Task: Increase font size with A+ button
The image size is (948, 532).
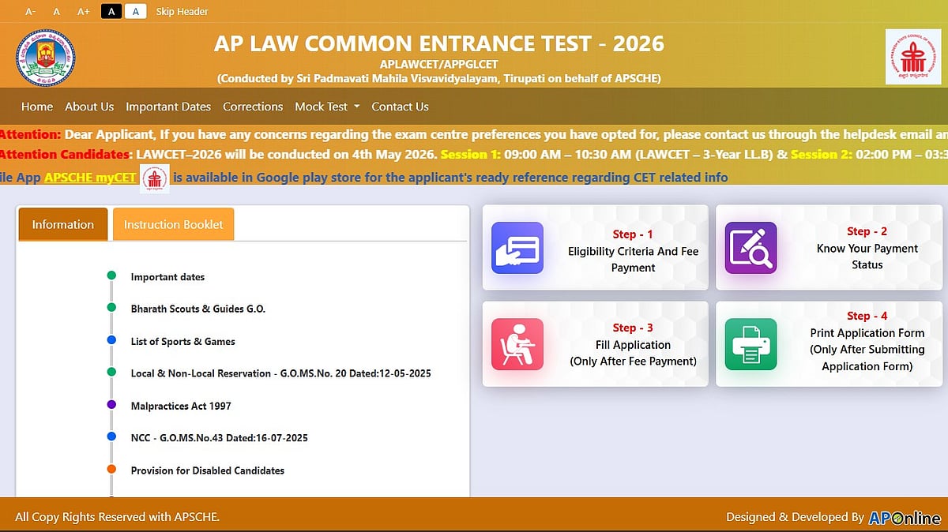Action: 83,12
